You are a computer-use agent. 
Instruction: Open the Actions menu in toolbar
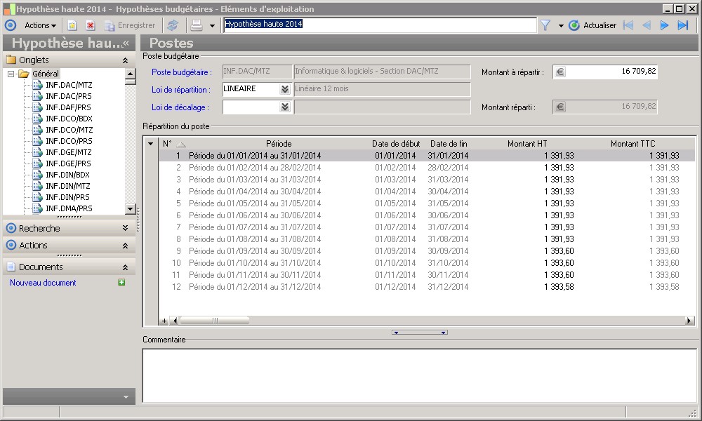(40, 25)
